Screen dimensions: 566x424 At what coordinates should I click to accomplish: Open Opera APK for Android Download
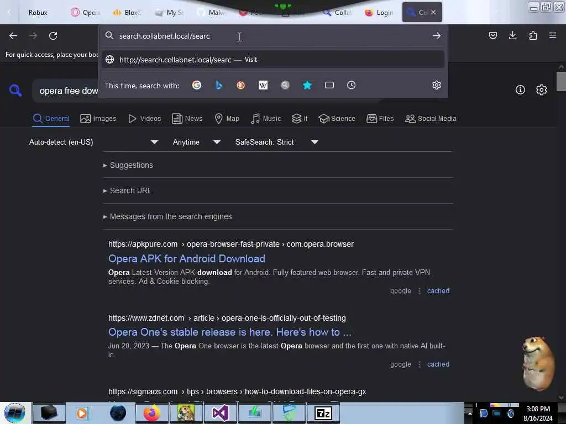[x=187, y=258]
